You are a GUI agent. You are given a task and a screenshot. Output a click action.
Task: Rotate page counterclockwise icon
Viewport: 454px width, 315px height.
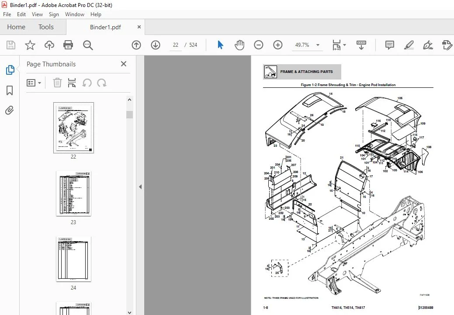pyautogui.click(x=87, y=83)
